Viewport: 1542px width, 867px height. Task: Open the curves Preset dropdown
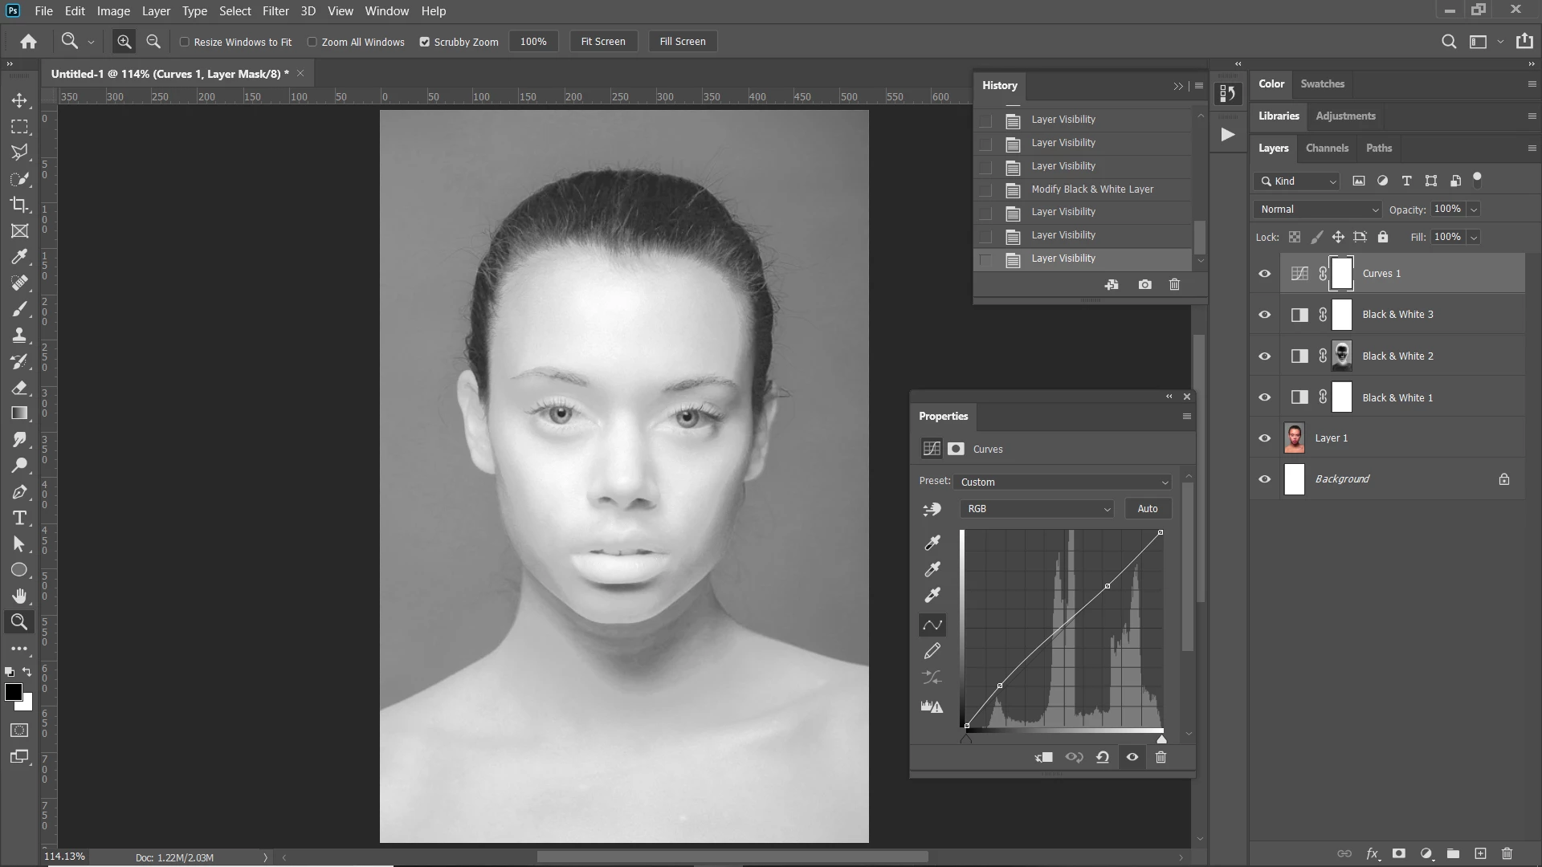point(1063,482)
